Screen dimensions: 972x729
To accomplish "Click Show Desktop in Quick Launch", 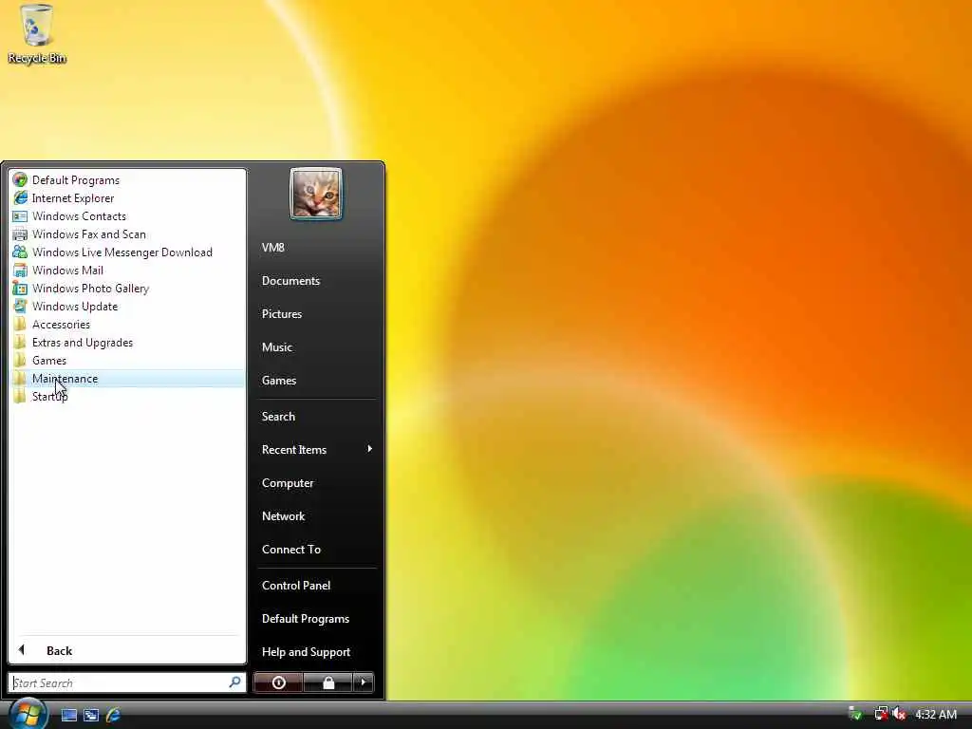I will (68, 715).
